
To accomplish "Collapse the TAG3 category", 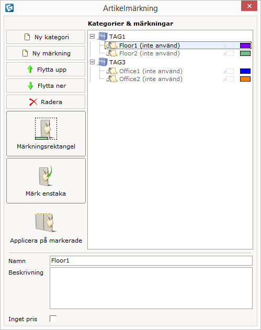I will [92, 62].
